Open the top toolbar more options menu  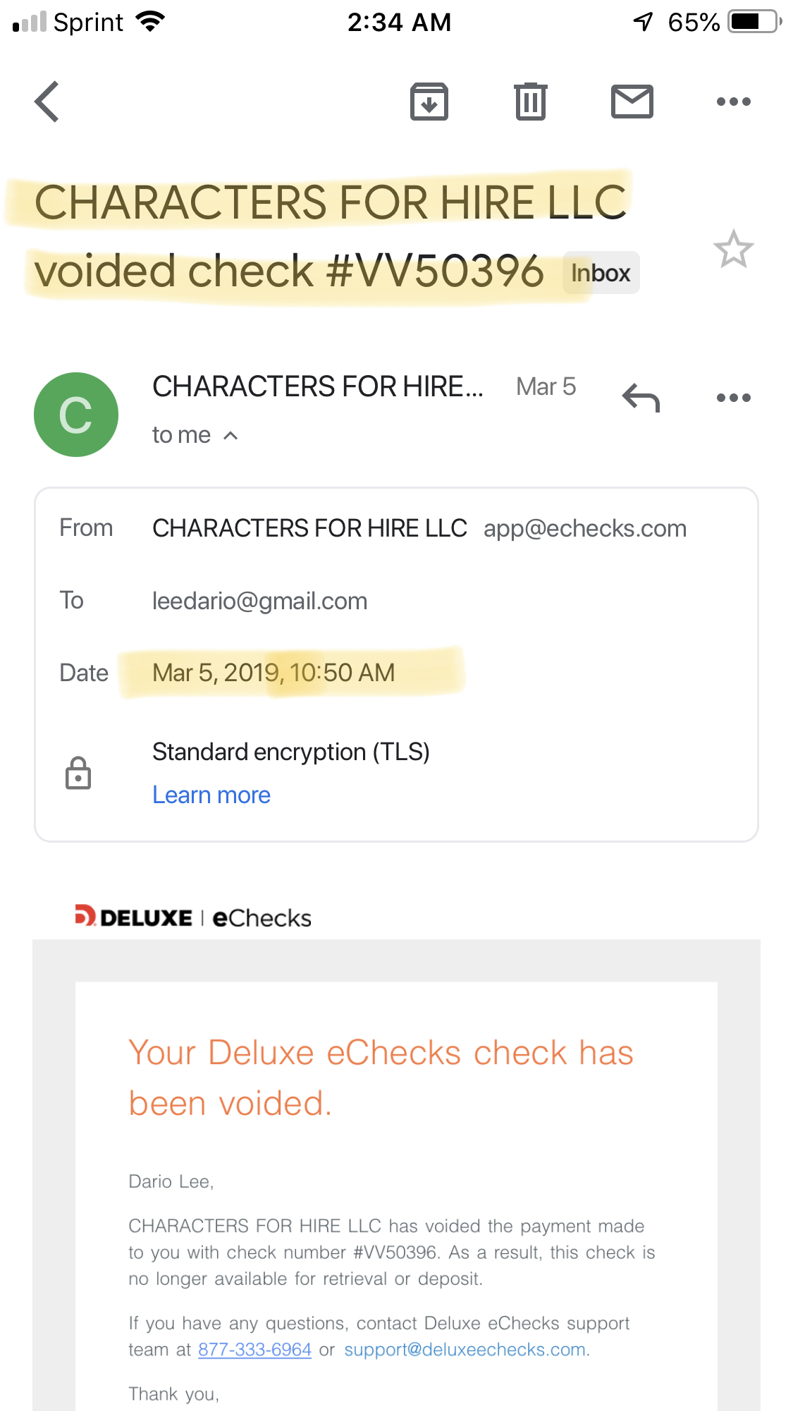(733, 102)
